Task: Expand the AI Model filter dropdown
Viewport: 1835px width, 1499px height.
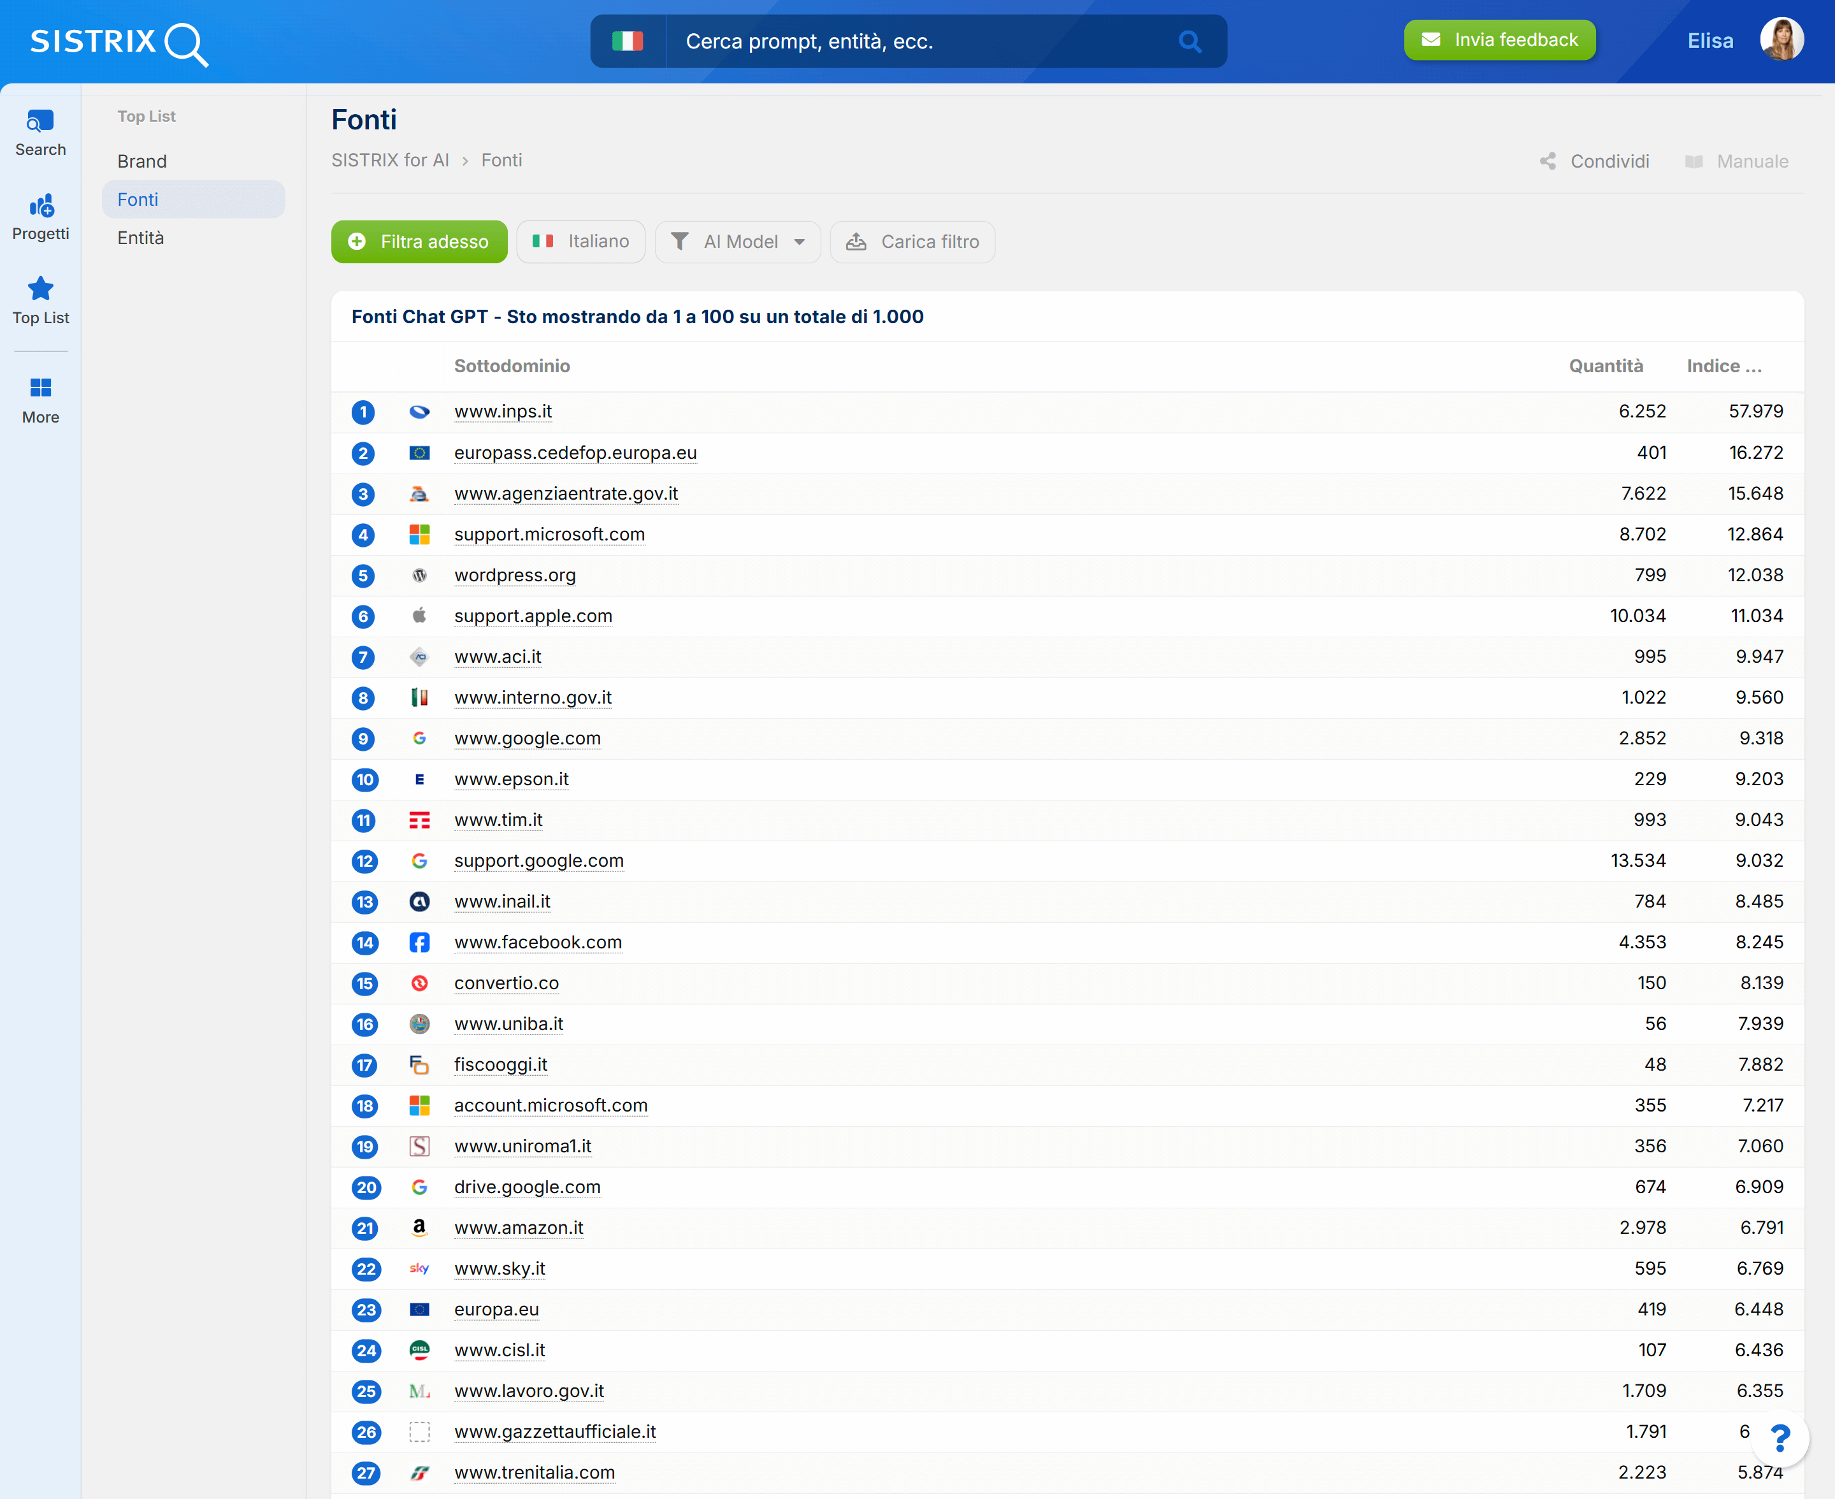Action: coord(737,242)
